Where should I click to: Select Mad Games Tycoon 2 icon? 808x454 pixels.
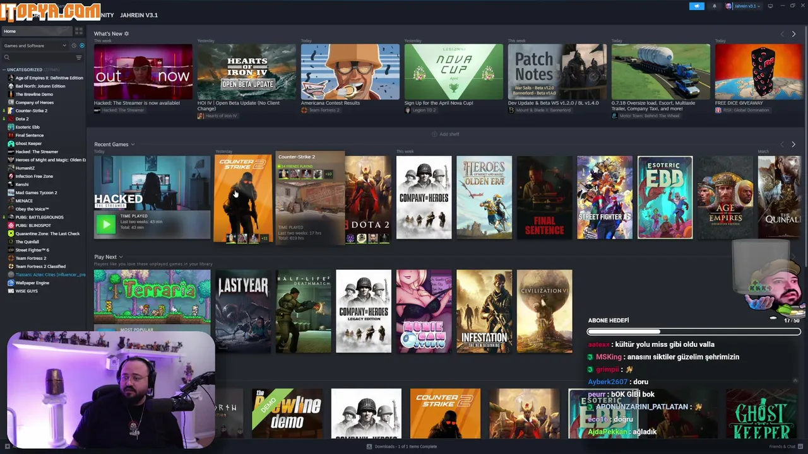coord(11,193)
